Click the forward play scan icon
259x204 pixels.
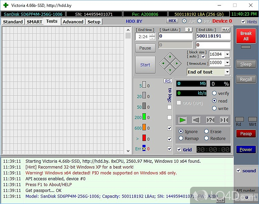(182, 120)
